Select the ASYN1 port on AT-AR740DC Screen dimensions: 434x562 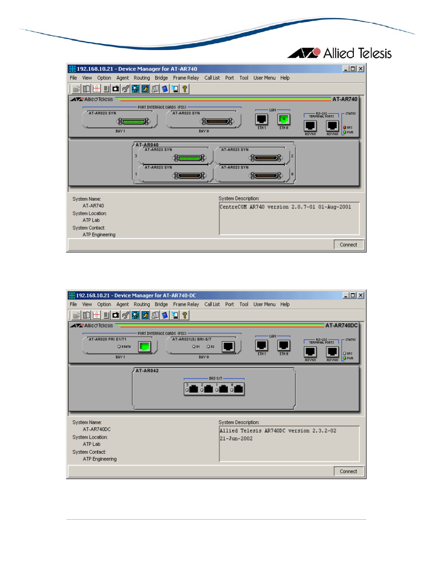[x=310, y=352]
